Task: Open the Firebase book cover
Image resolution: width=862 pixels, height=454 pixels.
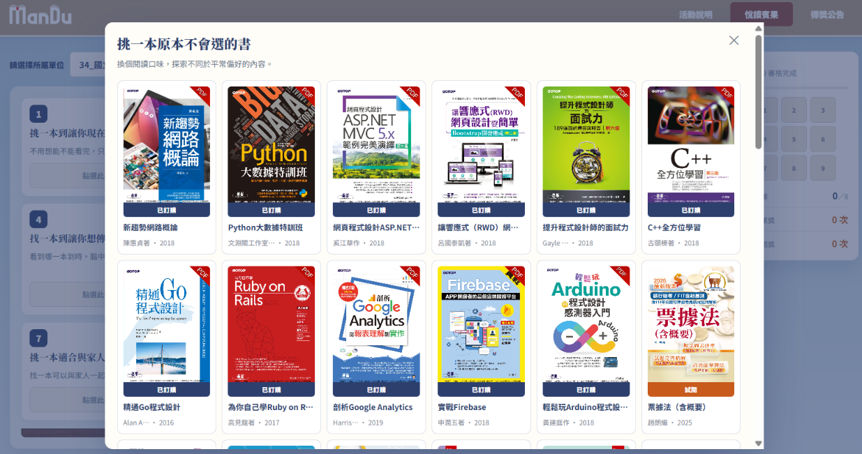Action: 481,324
